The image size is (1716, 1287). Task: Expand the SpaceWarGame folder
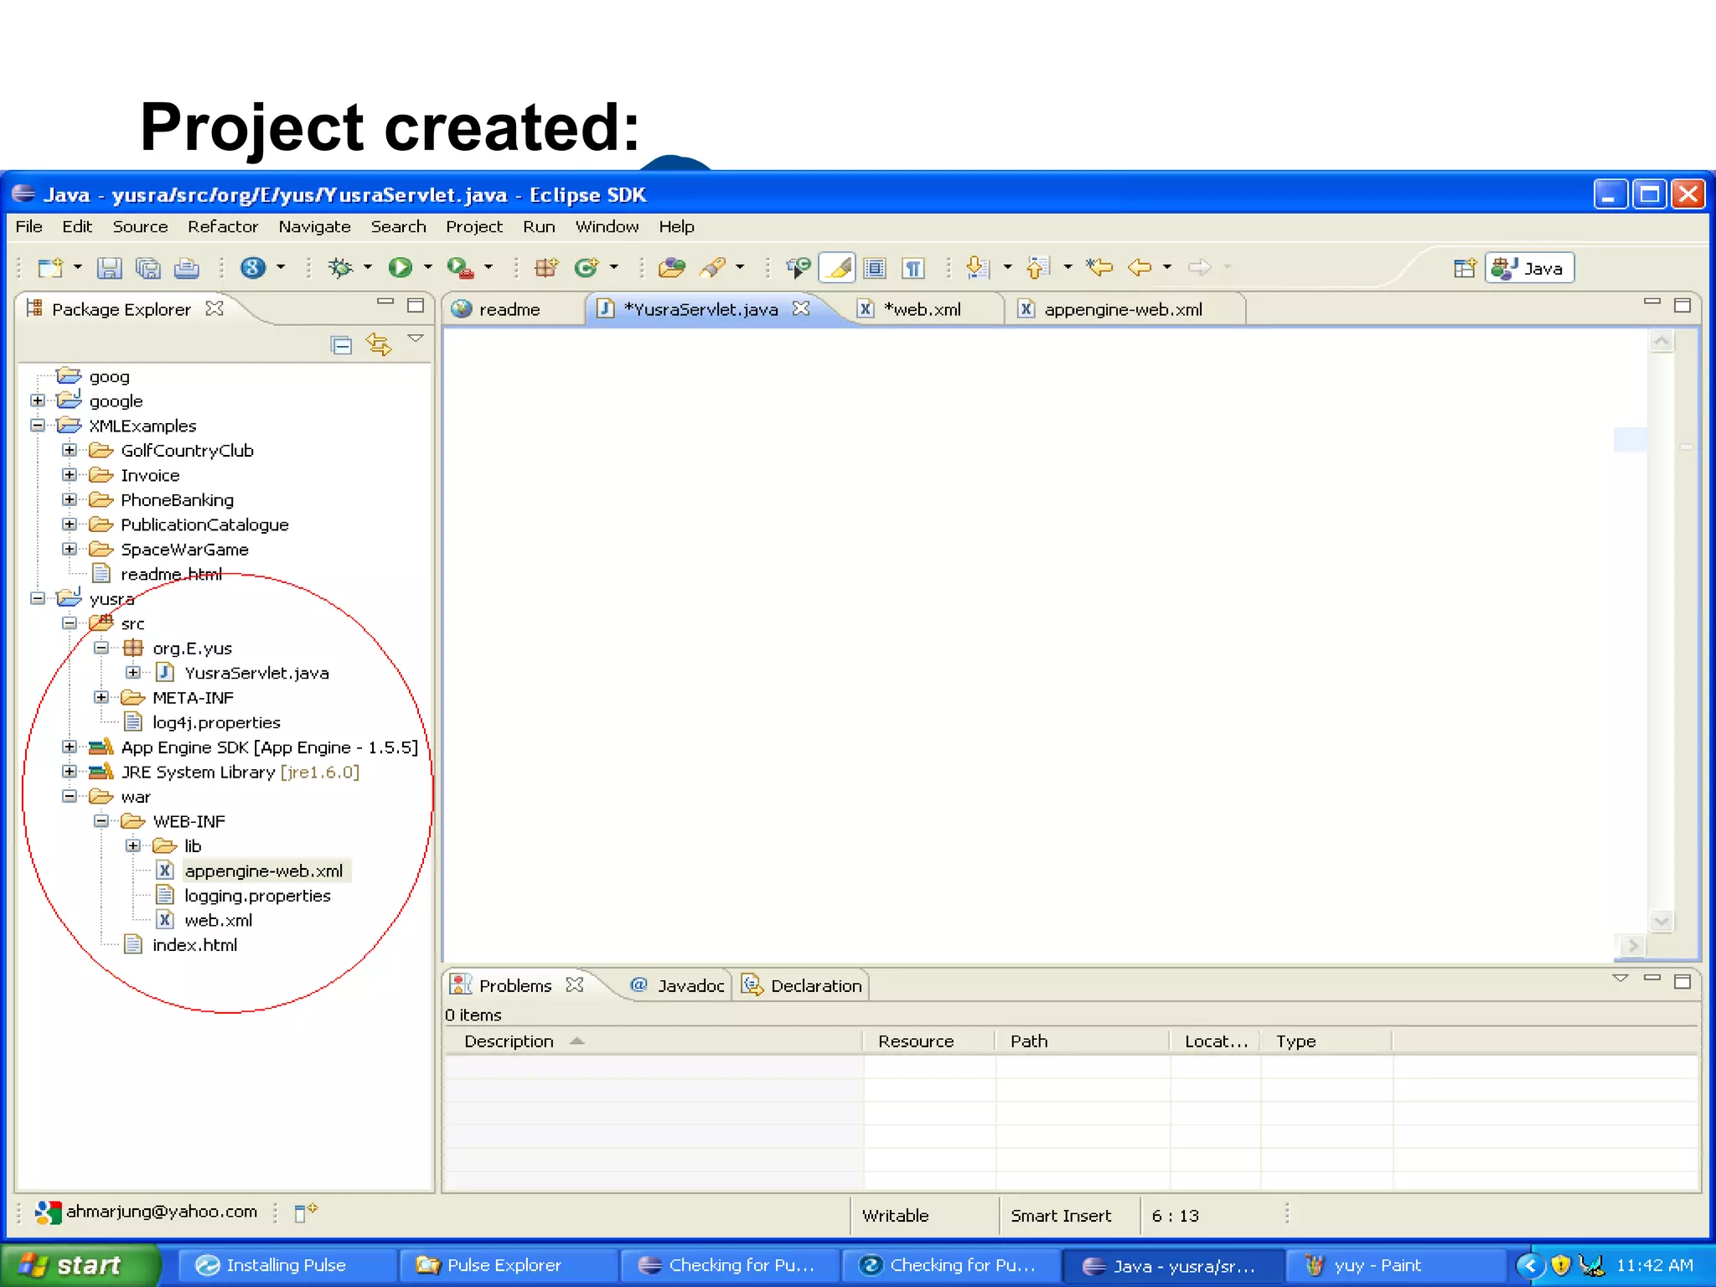pyautogui.click(x=70, y=549)
